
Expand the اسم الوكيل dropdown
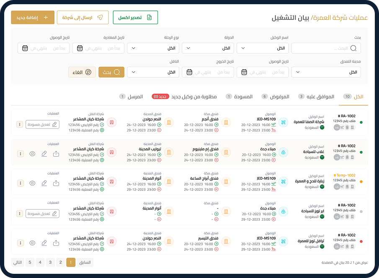pos(262,48)
